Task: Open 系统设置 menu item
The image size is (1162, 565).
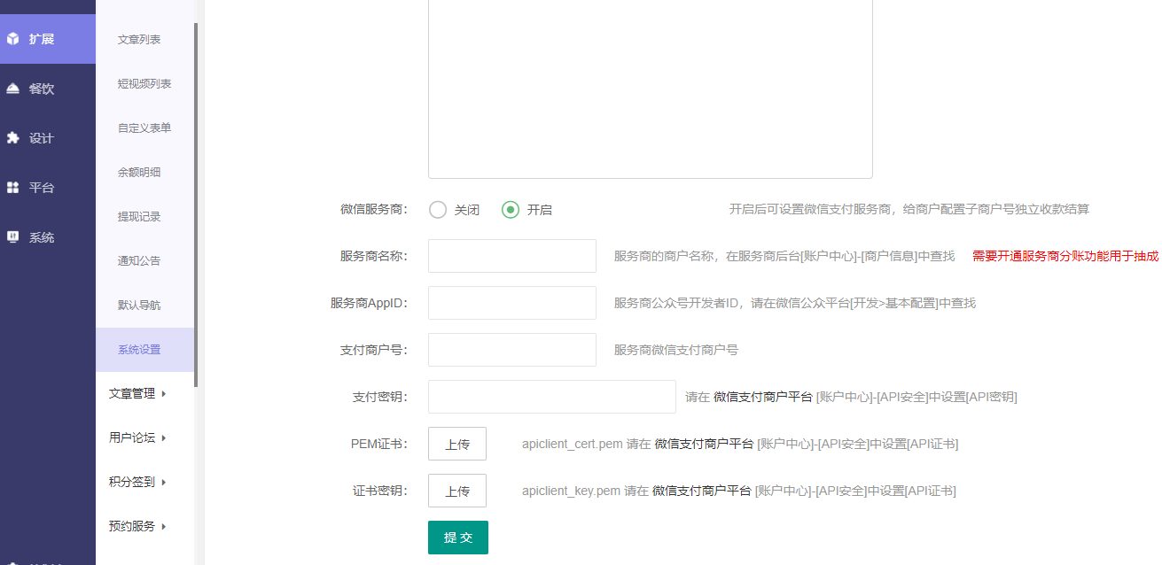Action: 139,350
